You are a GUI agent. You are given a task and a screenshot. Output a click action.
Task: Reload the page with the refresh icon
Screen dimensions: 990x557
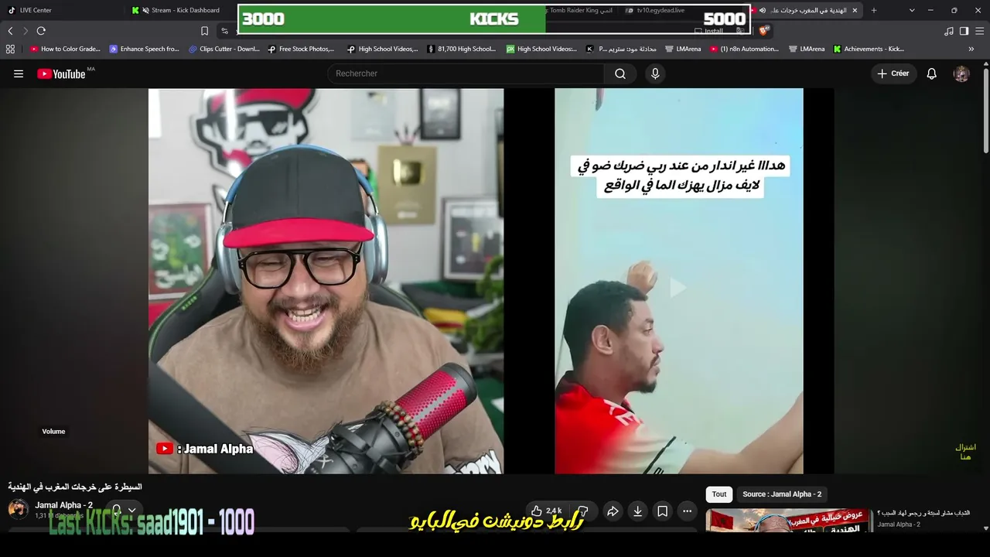[x=41, y=31]
